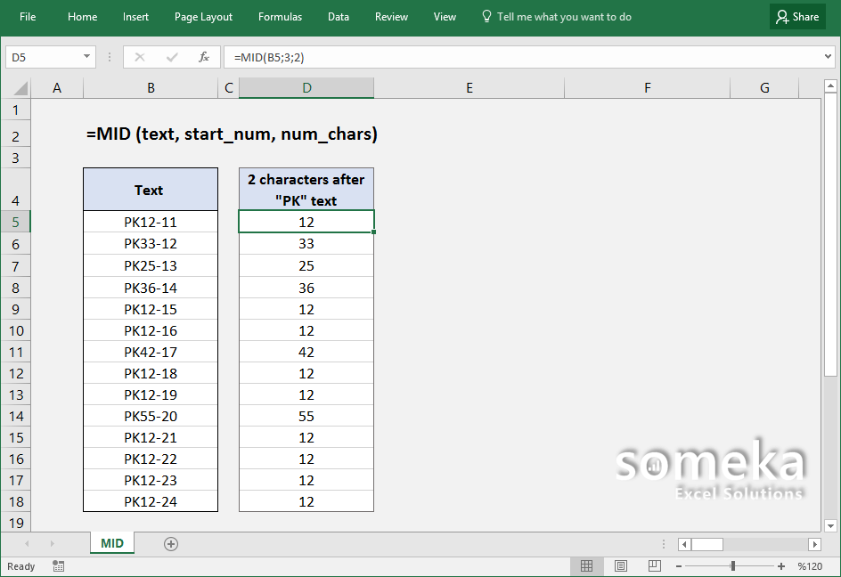Open the Name Box dropdown
Screen dimensions: 841x577
click(86, 56)
